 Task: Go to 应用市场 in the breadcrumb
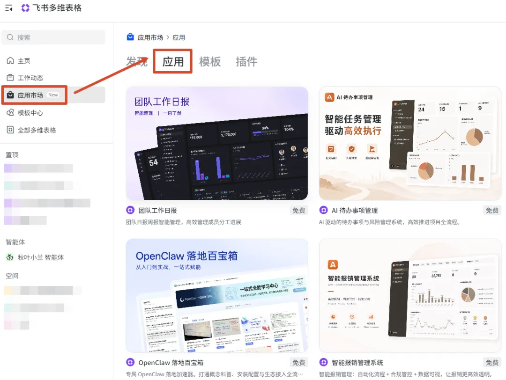coord(150,38)
